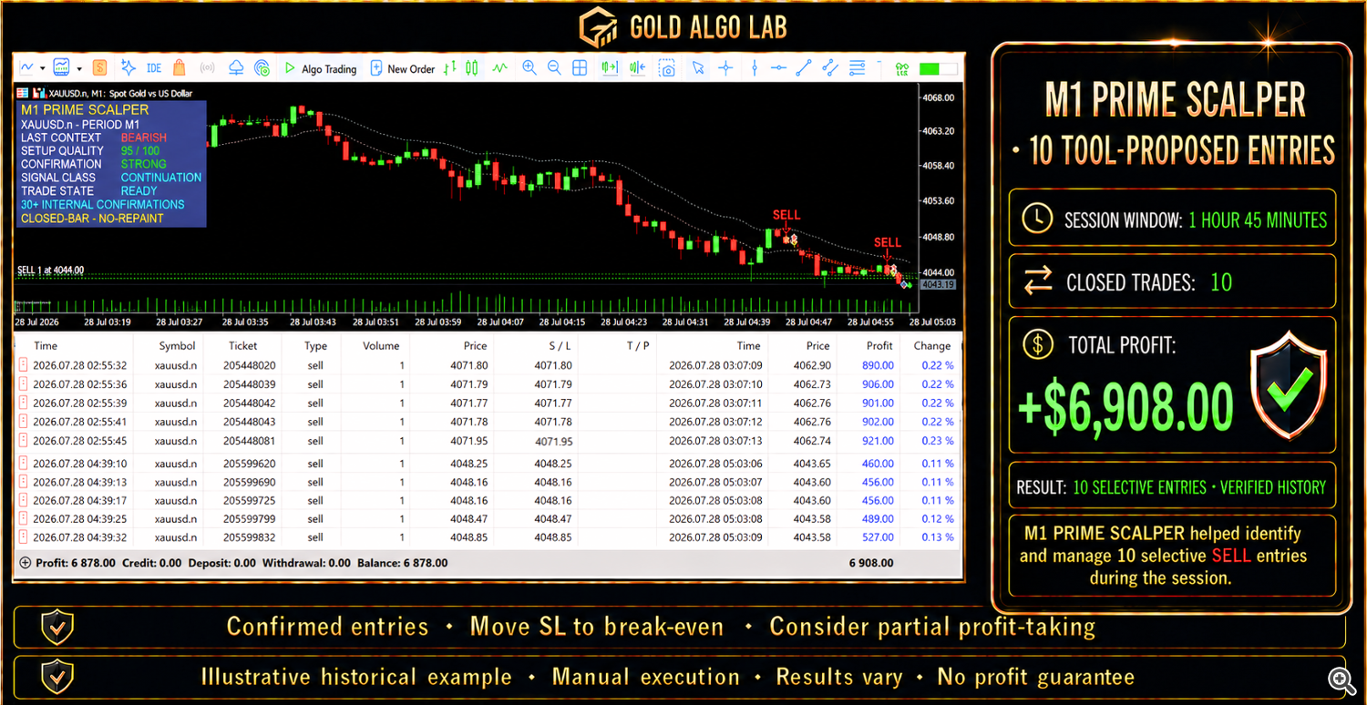Click the radar target icon
1367x705 pixels.
coord(262,68)
